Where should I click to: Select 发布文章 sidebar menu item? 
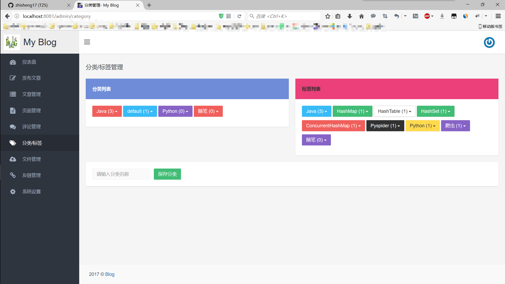(x=31, y=78)
